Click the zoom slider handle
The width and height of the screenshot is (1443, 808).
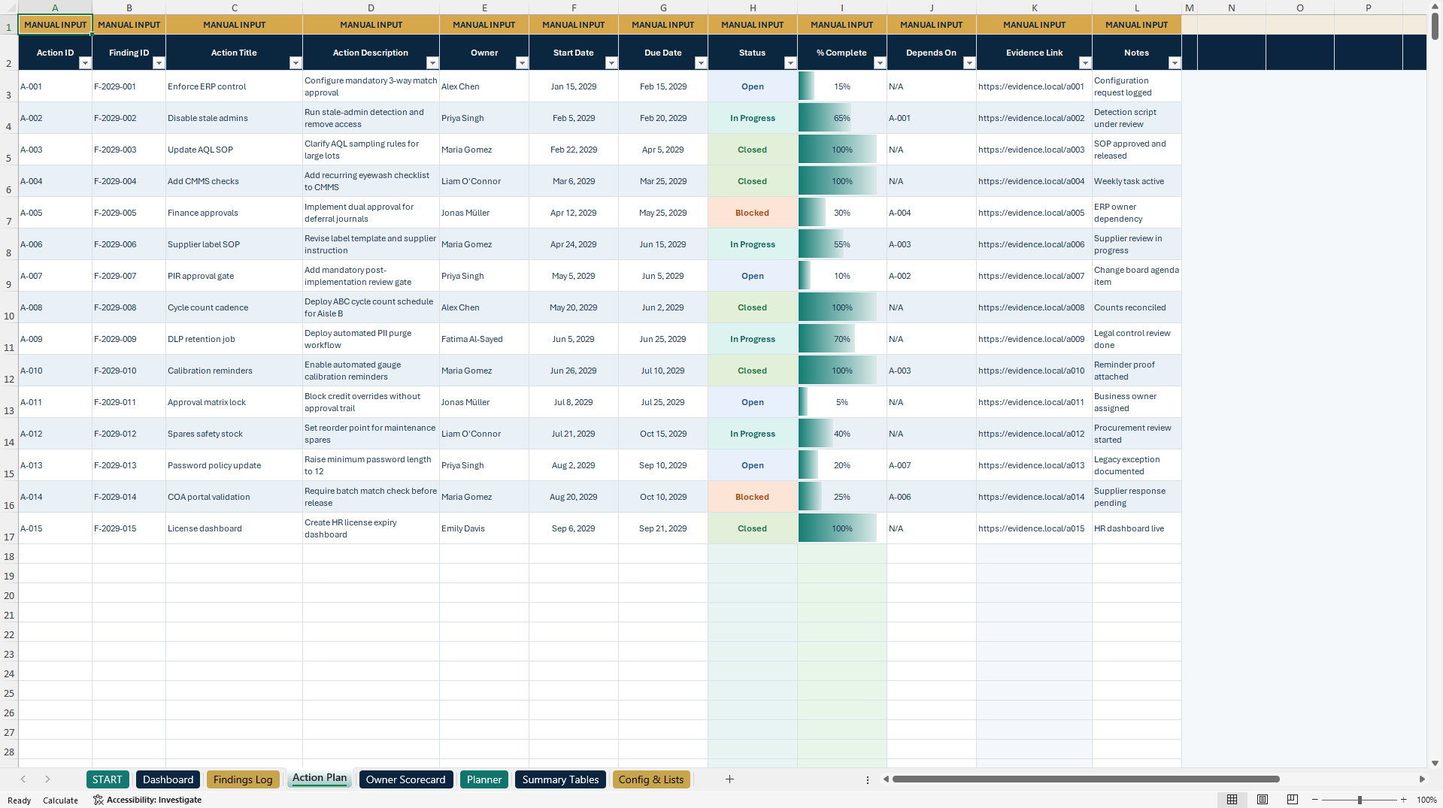(1360, 800)
